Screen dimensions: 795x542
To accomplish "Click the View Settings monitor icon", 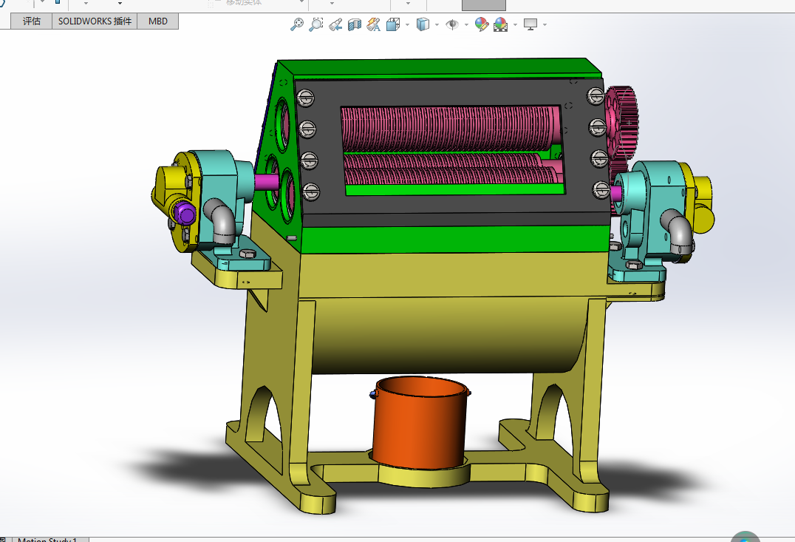I will coord(530,24).
